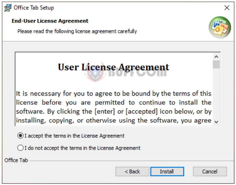Image resolution: width=236 pixels, height=185 pixels.
Task: Click the "End-User License Agreement" header title
Action: tap(50, 21)
